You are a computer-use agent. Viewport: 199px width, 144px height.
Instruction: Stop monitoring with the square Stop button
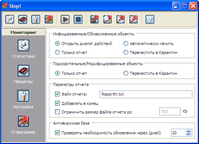(x=78, y=19)
